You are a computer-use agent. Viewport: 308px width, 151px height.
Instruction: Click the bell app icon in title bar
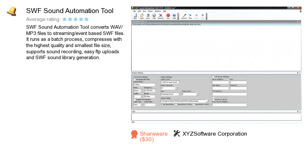[x=133, y=8]
